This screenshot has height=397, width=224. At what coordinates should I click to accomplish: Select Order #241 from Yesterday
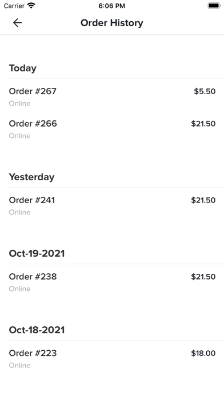pos(112,205)
